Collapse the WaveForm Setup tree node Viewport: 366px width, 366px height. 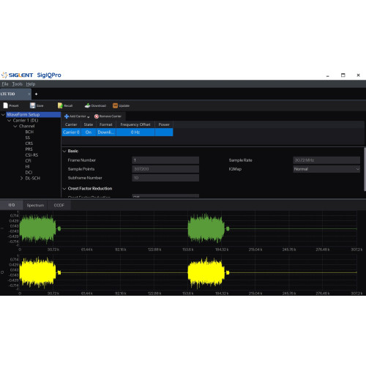tap(3, 114)
